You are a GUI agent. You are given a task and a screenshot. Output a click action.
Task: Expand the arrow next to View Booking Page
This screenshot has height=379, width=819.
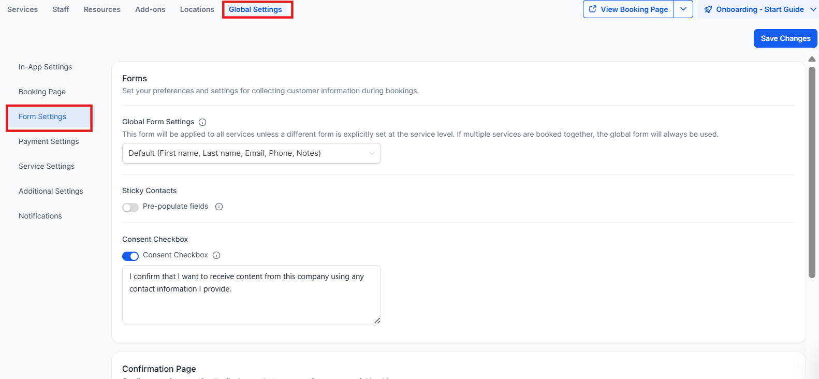pos(683,9)
